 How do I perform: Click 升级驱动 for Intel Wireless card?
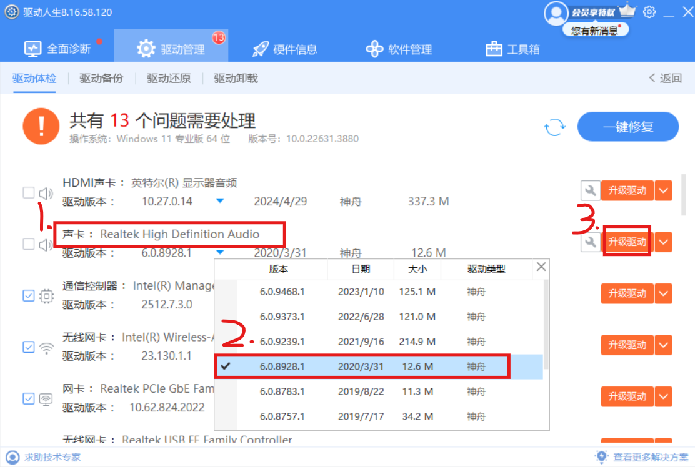point(627,345)
